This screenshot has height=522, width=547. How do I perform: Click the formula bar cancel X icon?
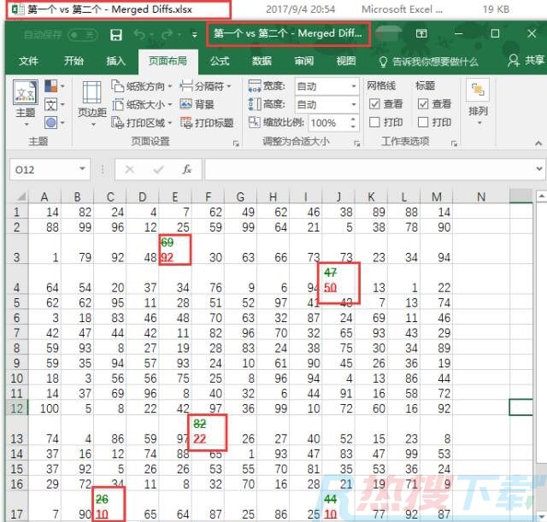(x=130, y=169)
